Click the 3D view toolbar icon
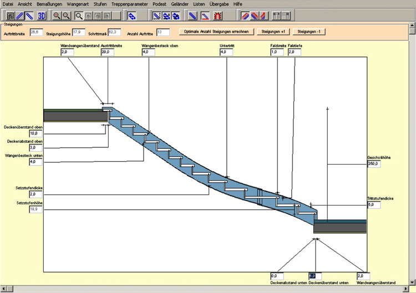The width and height of the screenshot is (416, 293). [x=41, y=15]
